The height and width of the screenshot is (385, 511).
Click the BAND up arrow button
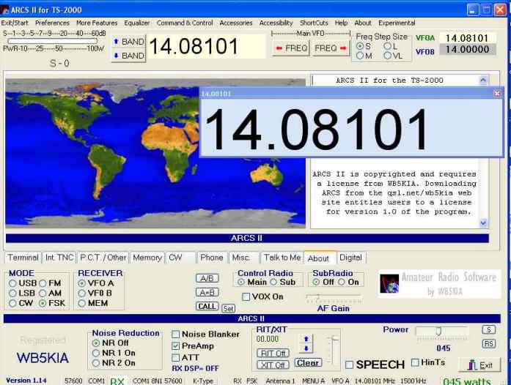click(x=128, y=42)
